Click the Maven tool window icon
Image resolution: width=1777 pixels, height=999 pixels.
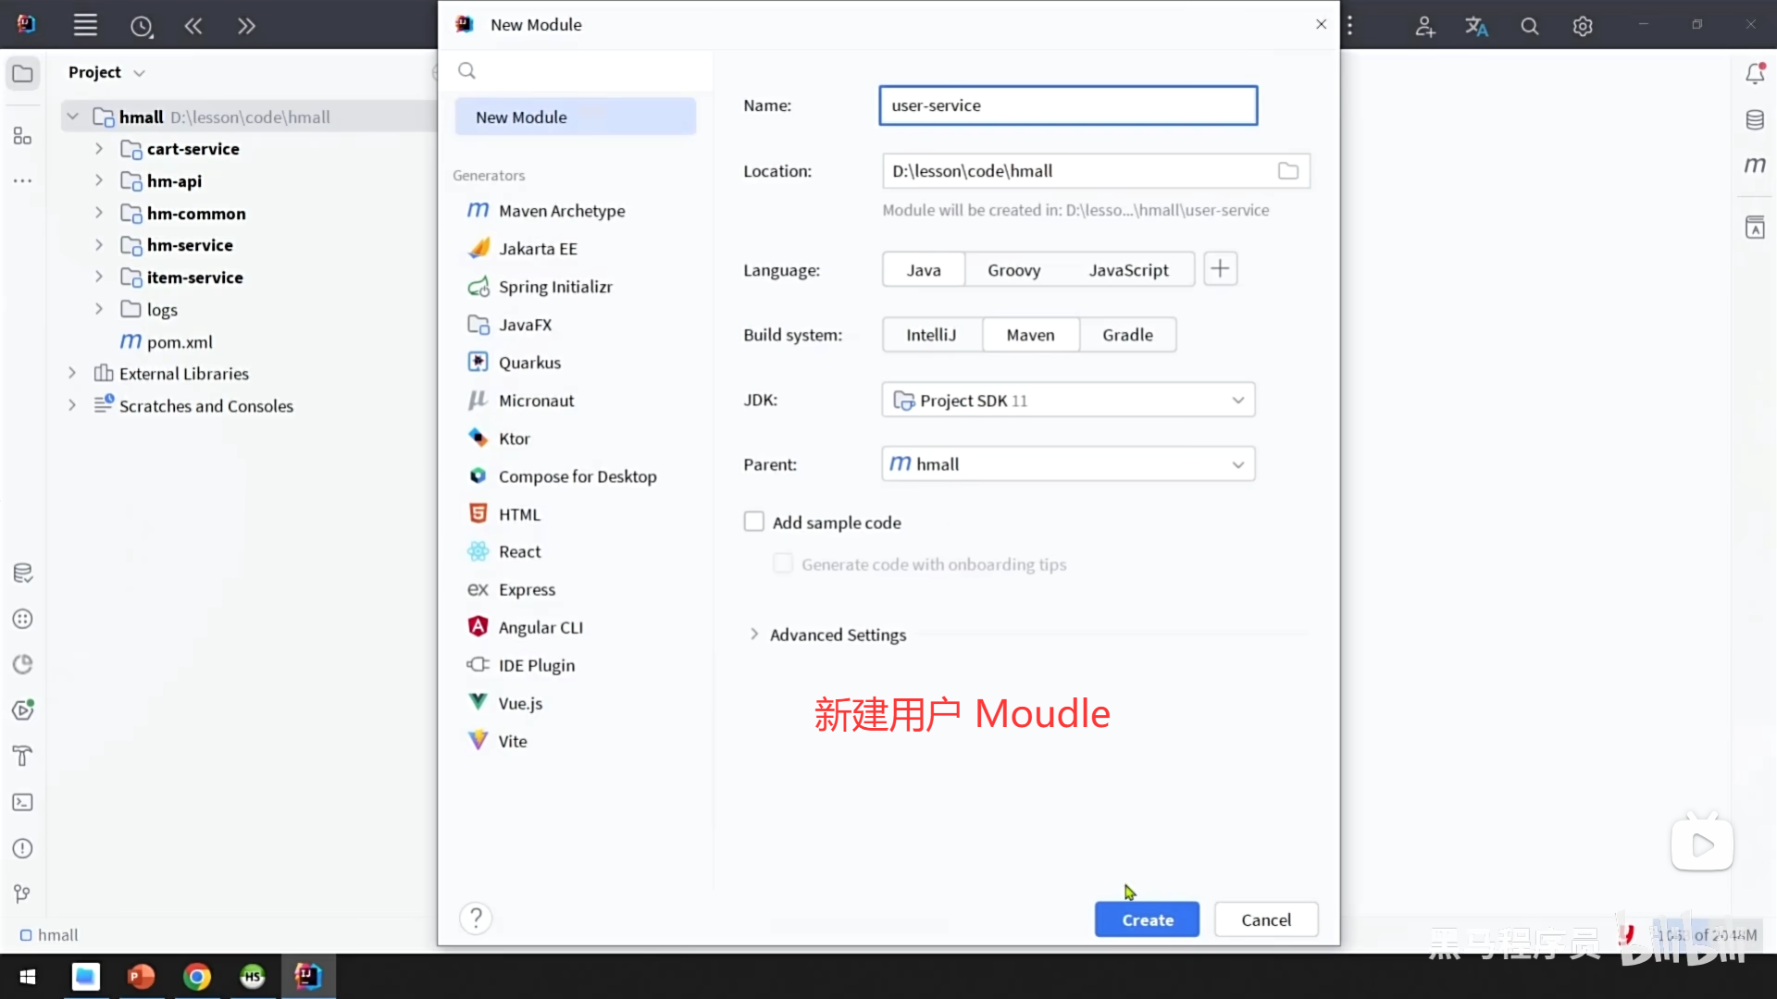click(1755, 166)
